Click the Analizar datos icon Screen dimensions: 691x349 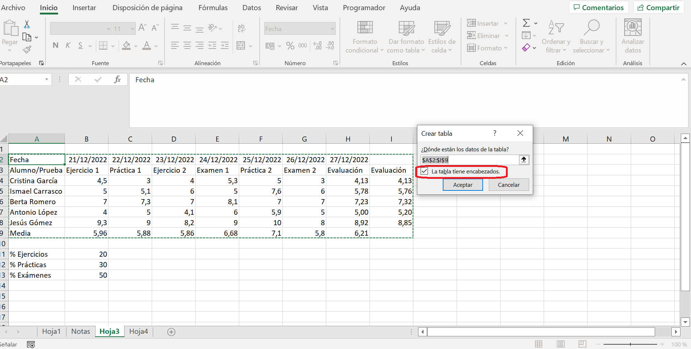633,28
